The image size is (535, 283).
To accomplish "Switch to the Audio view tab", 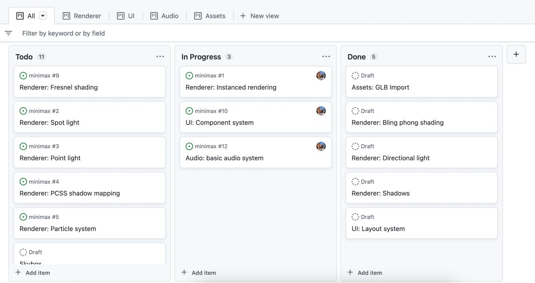I will pyautogui.click(x=164, y=16).
